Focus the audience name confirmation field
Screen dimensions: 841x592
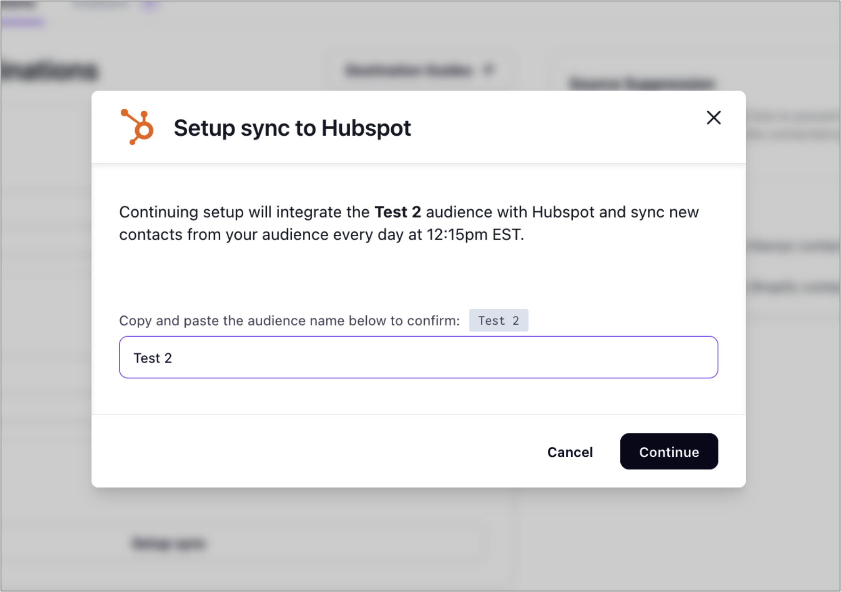coord(418,357)
